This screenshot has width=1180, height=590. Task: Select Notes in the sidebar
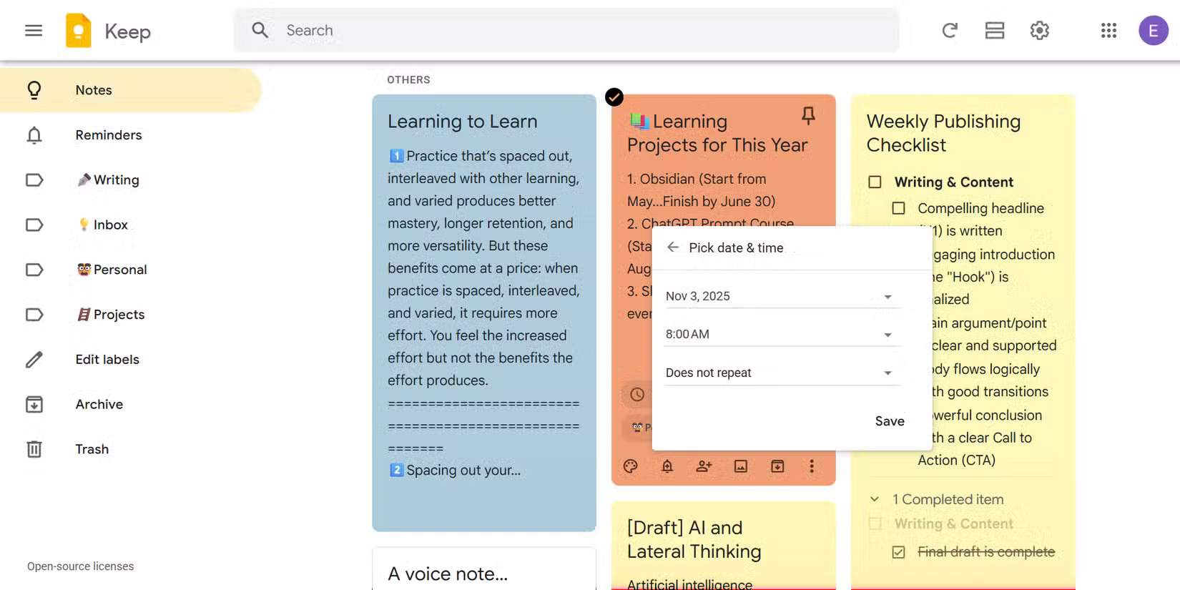(x=130, y=90)
